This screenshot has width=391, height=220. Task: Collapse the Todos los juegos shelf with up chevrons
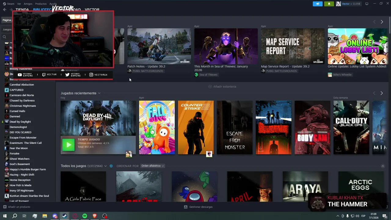coord(383,166)
